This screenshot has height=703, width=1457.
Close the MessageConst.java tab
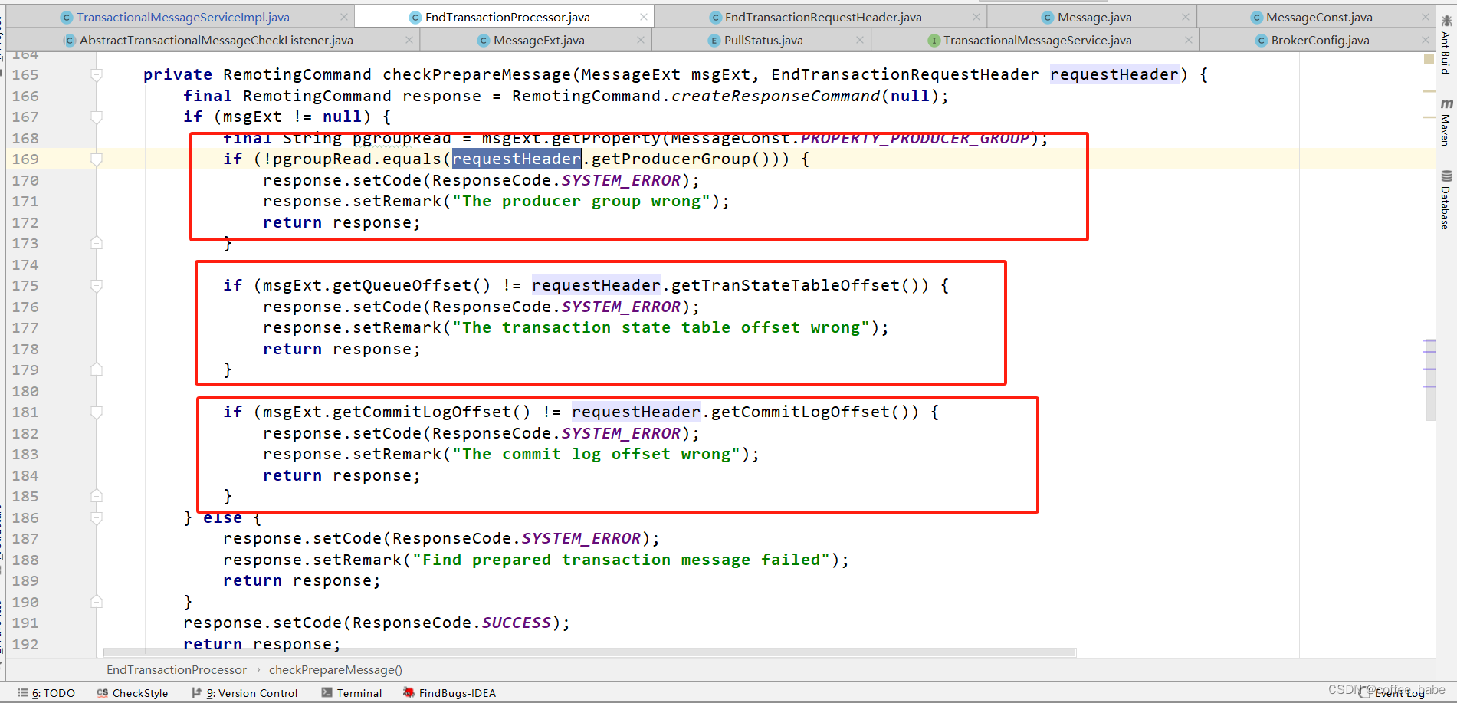tap(1426, 17)
